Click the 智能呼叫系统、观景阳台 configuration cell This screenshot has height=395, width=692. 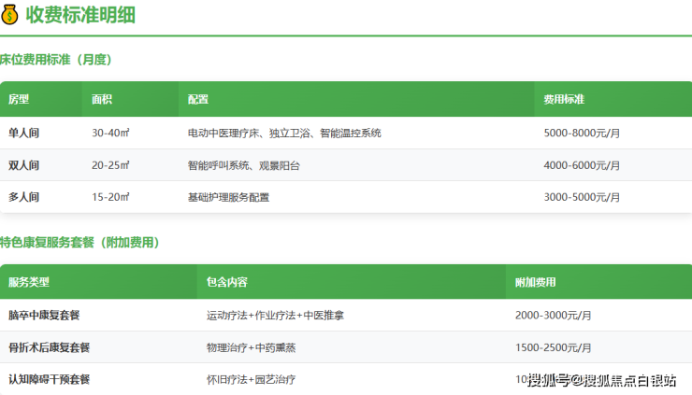tap(243, 165)
